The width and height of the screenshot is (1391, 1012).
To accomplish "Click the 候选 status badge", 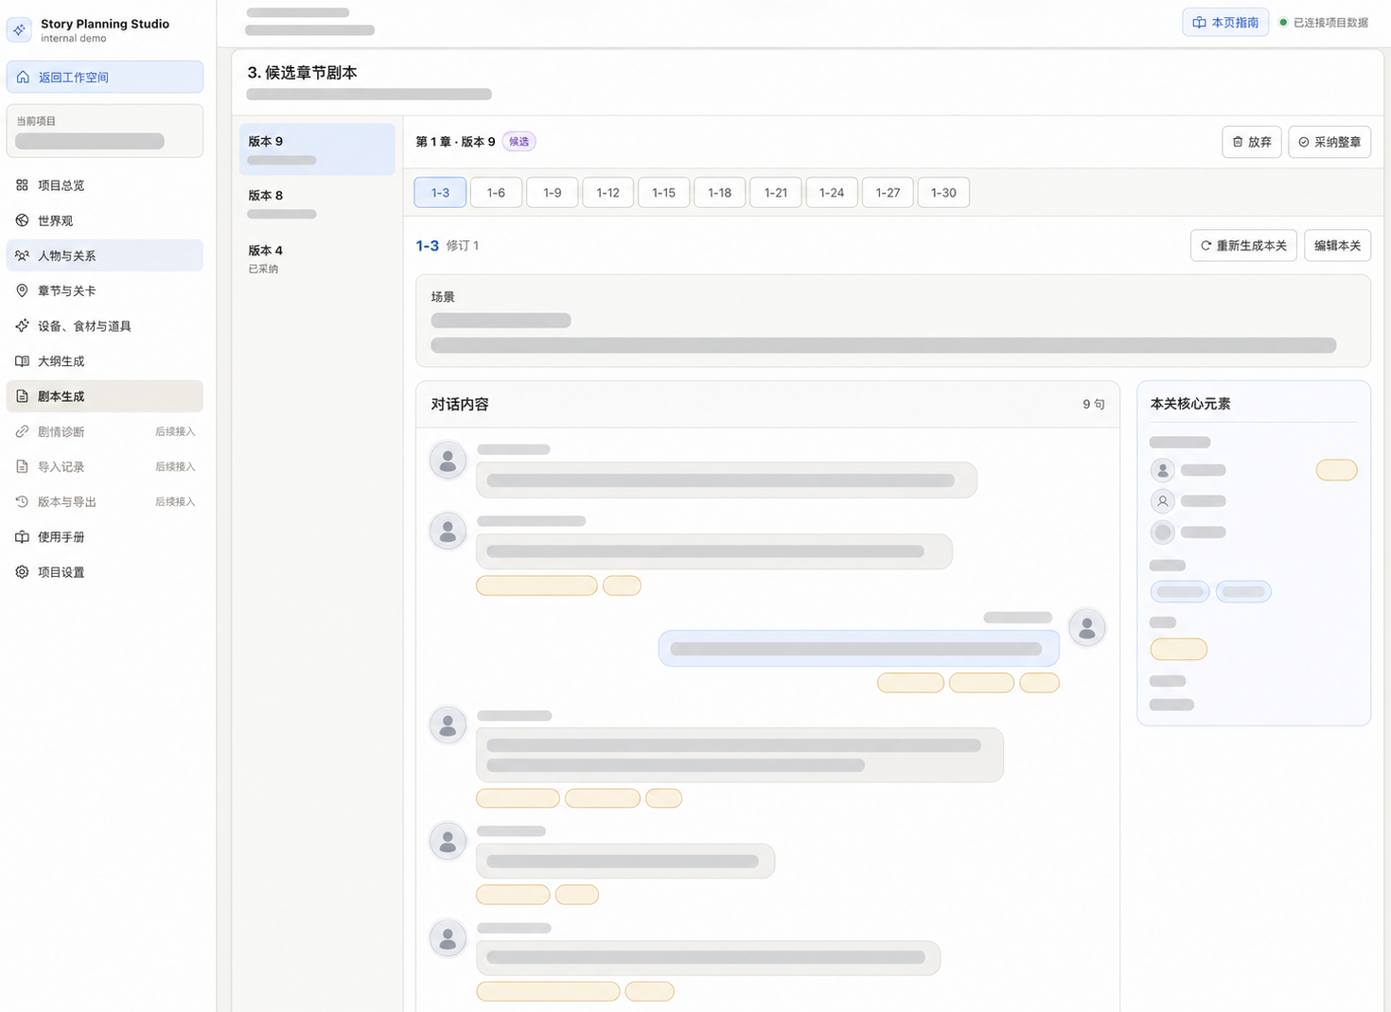I will click(519, 142).
